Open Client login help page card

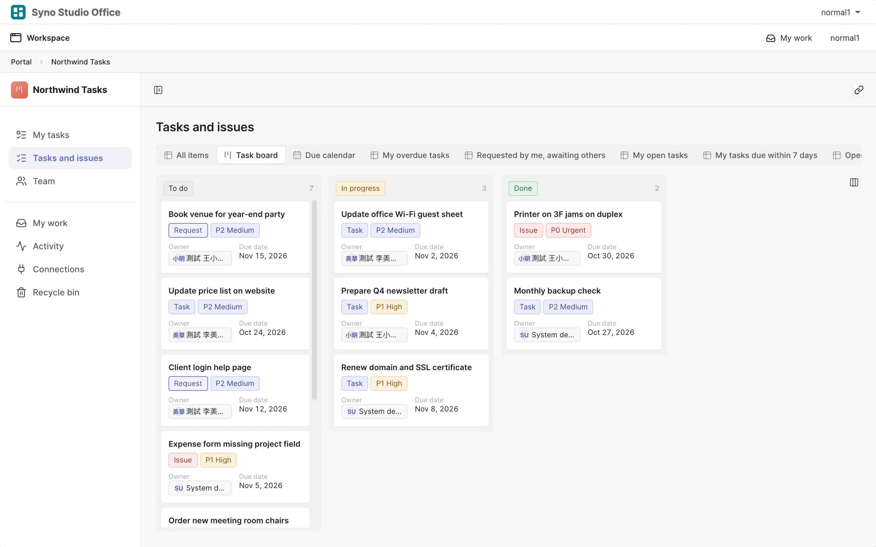[x=235, y=390]
